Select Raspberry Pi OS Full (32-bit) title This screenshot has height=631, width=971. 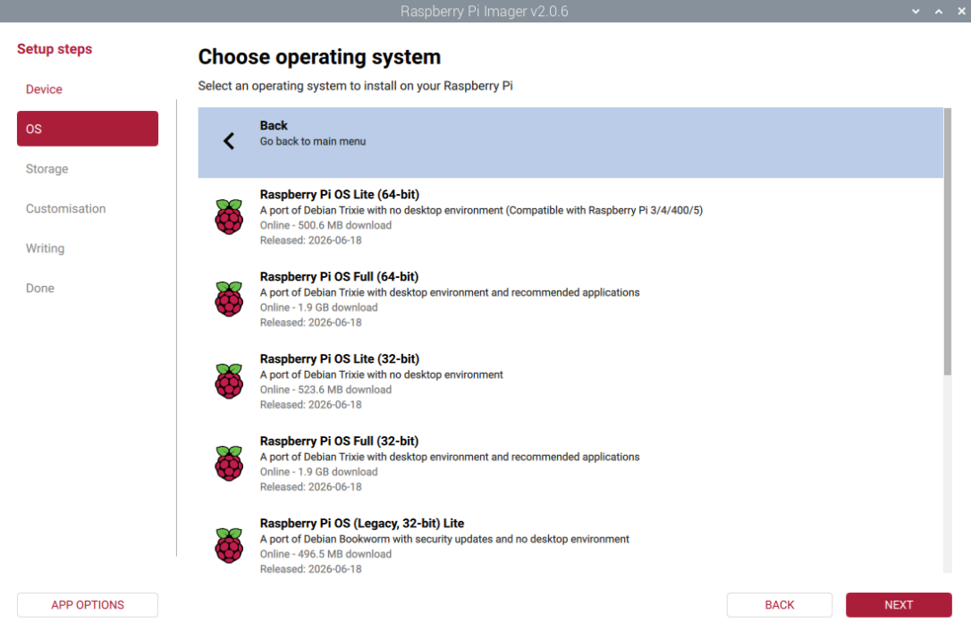pos(339,441)
